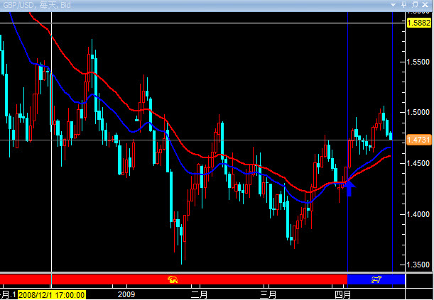
Task: Click the pin icon to auto-hide chart
Action: point(404,4)
